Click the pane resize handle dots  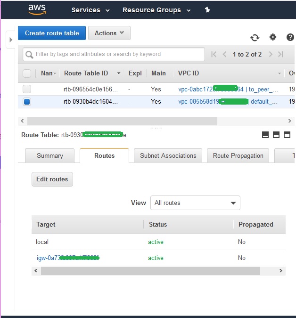(156, 128)
